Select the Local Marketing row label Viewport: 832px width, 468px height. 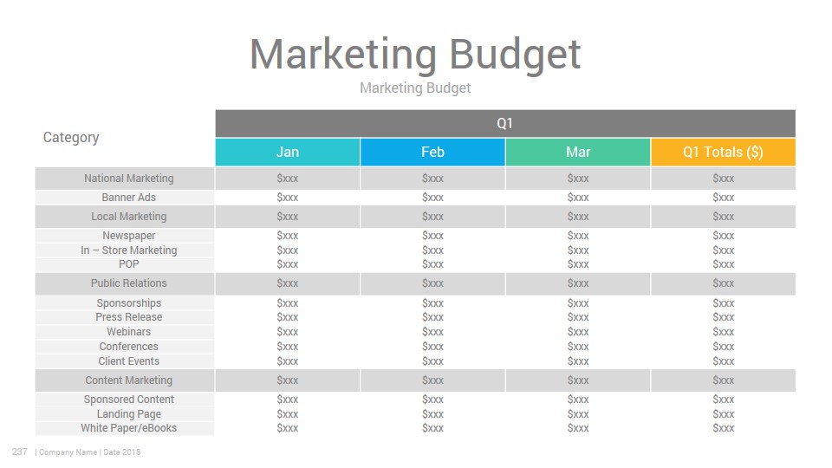(129, 217)
